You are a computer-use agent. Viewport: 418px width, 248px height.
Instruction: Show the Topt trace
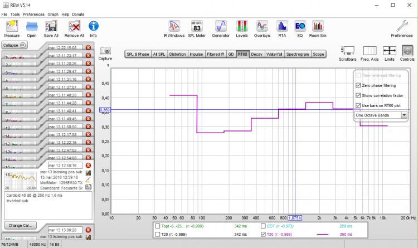pos(158,226)
